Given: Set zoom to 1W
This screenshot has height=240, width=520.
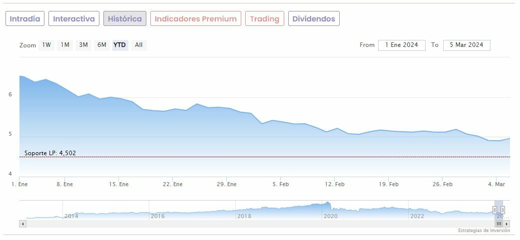Looking at the screenshot, I should pyautogui.click(x=46, y=45).
